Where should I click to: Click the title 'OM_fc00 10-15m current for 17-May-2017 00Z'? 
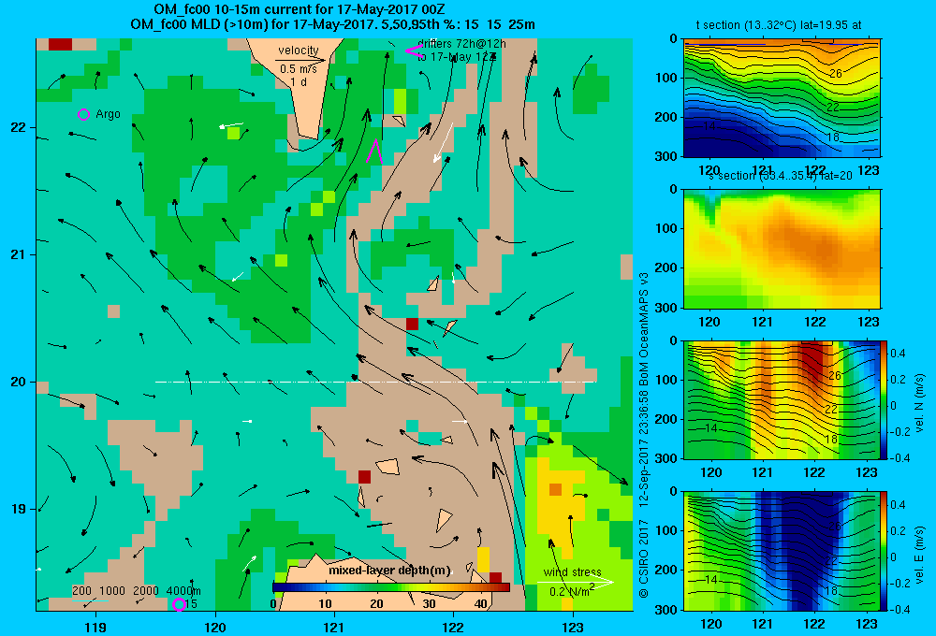click(x=300, y=9)
